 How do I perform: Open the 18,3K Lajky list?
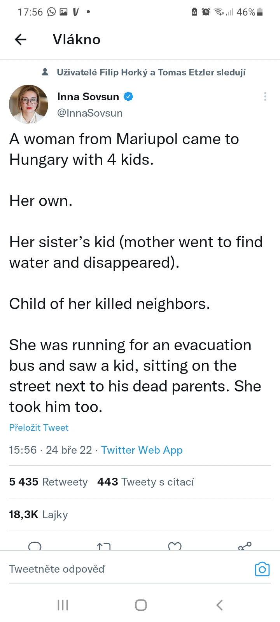point(38,515)
